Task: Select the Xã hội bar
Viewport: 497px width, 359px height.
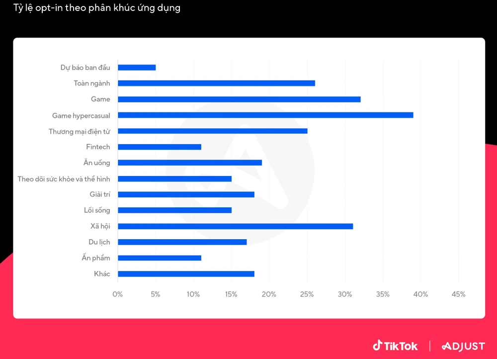Action: [235, 226]
